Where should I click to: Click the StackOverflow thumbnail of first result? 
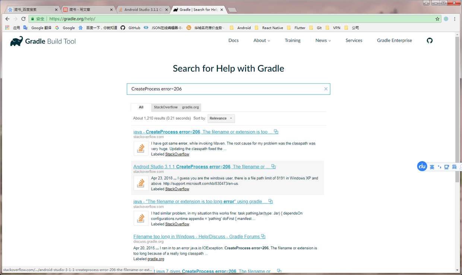pyautogui.click(x=141, y=148)
